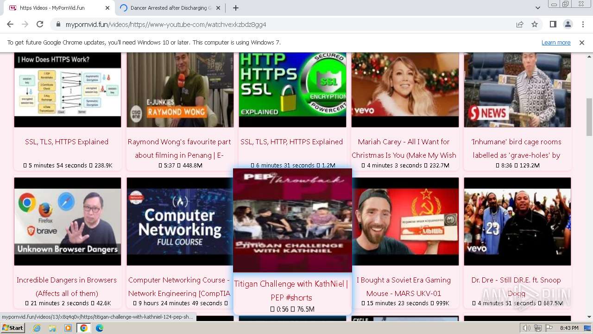Switch to the 'Dancer Arrested after Discharging' tab
The width and height of the screenshot is (593, 334).
tap(170, 8)
